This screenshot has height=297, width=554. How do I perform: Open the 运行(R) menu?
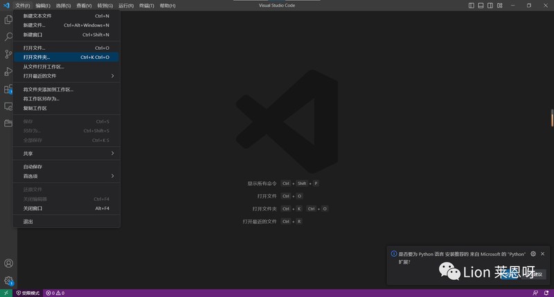[x=126, y=6]
